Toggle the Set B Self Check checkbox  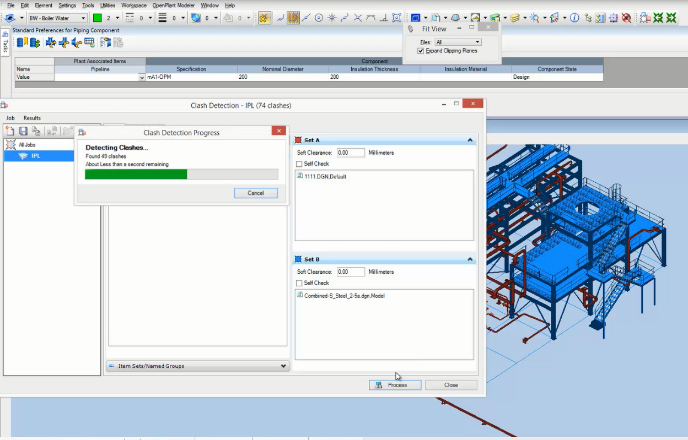(299, 283)
